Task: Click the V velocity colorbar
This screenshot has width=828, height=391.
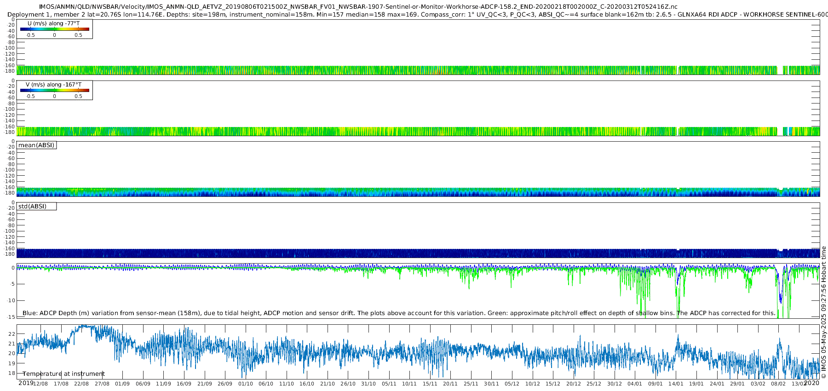Action: point(54,91)
